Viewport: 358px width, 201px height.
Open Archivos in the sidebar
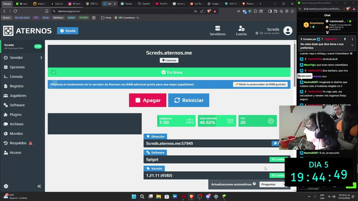point(22,124)
